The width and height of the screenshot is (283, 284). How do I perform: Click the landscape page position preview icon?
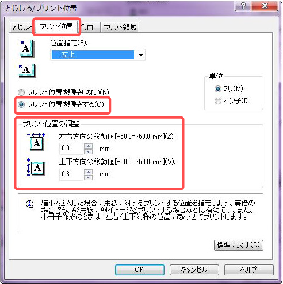click(26, 70)
